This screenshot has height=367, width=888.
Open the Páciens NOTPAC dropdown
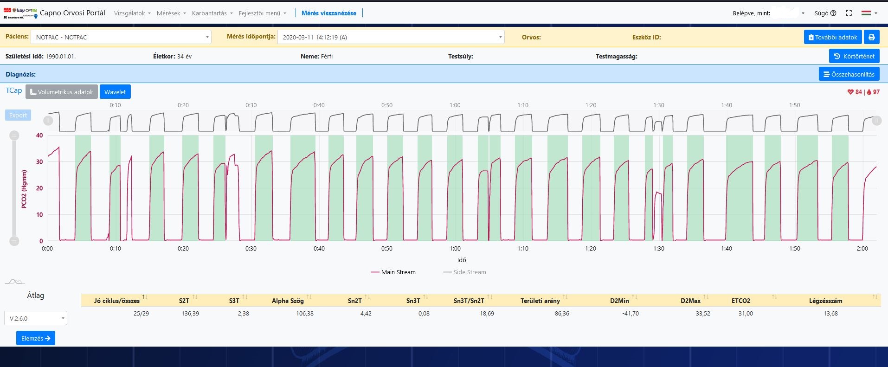[121, 37]
